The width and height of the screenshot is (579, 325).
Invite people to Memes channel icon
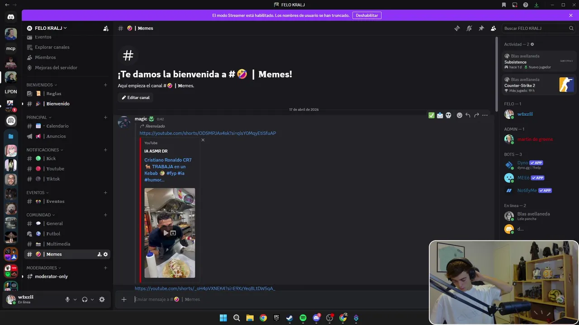100,255
